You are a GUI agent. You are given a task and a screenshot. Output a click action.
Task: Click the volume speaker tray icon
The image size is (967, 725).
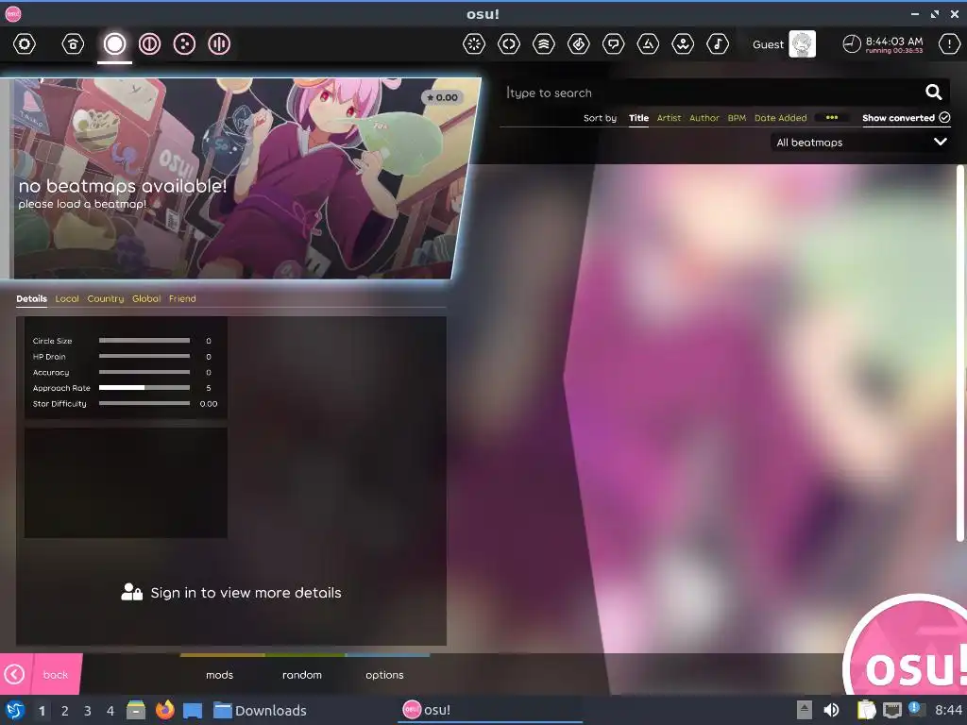(831, 710)
